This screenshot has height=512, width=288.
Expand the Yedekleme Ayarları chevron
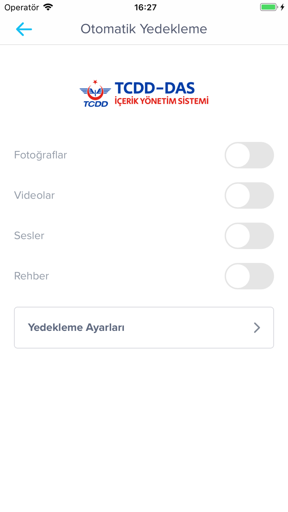point(257,328)
